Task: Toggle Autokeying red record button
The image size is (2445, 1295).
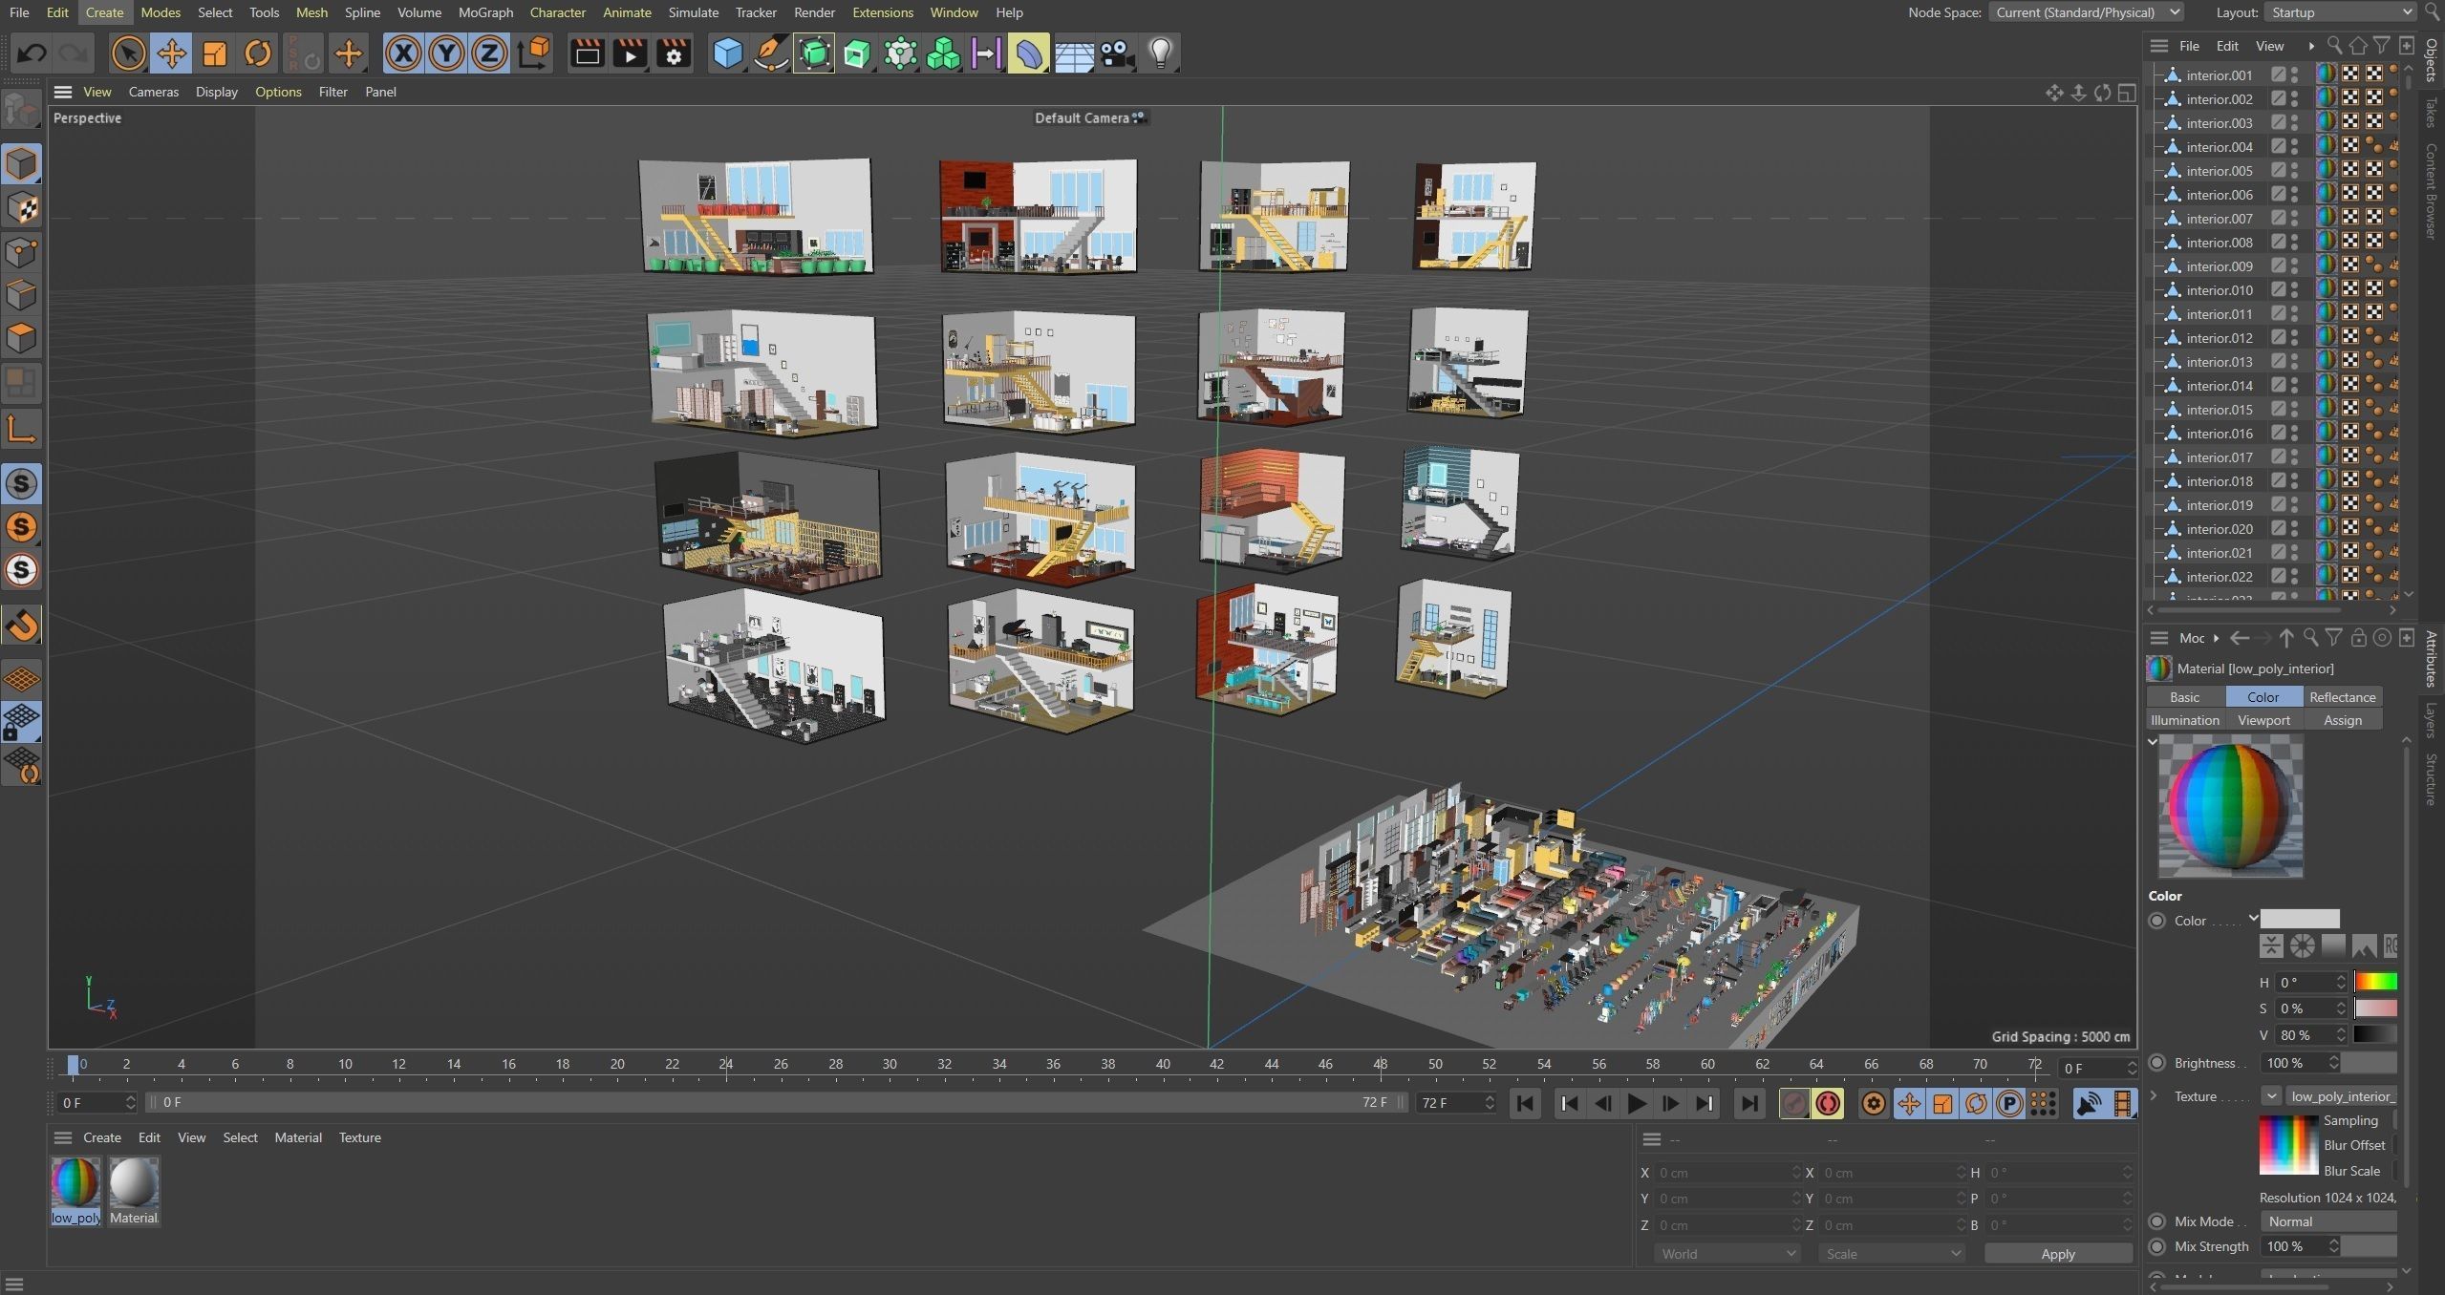Action: click(1828, 1104)
